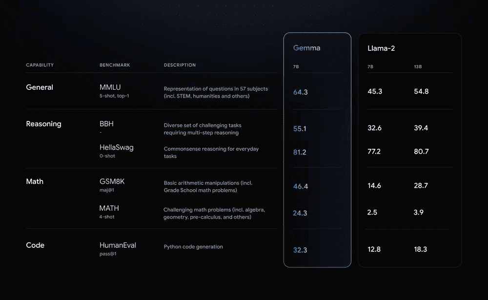Click Llama-2 7B BBH score 32.6
The height and width of the screenshot is (300, 488).
coord(374,128)
